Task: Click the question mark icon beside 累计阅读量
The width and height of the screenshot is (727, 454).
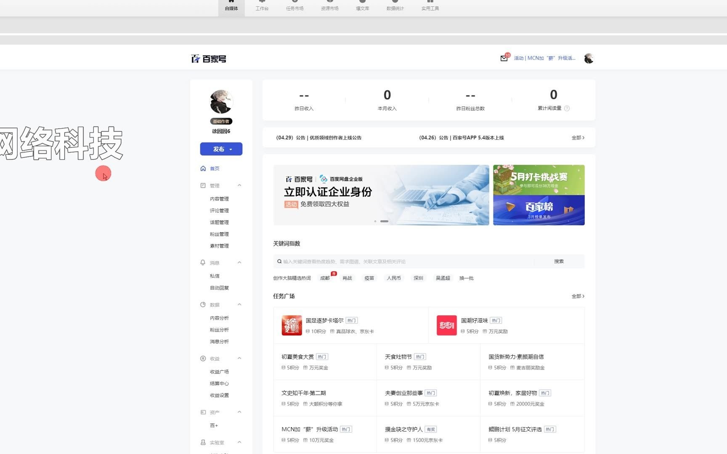Action: pyautogui.click(x=567, y=108)
